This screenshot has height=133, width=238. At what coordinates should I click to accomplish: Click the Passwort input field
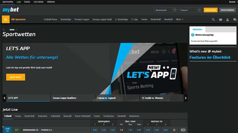click(x=188, y=10)
